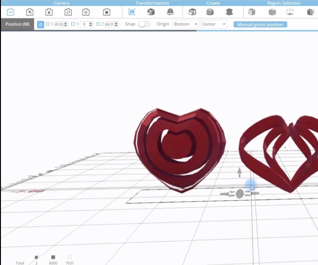Screen dimensions: 318x265
Task: Turn on the Snap switch
Action: [144, 24]
